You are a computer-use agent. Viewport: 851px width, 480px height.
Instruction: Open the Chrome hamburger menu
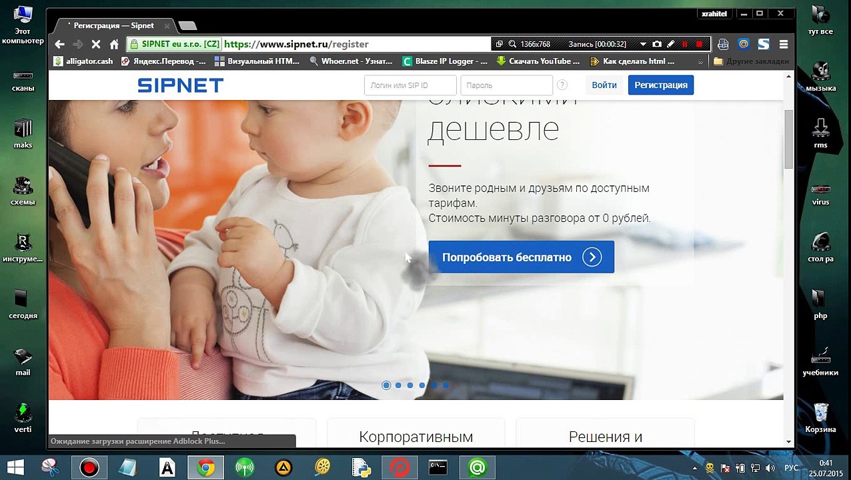click(784, 44)
